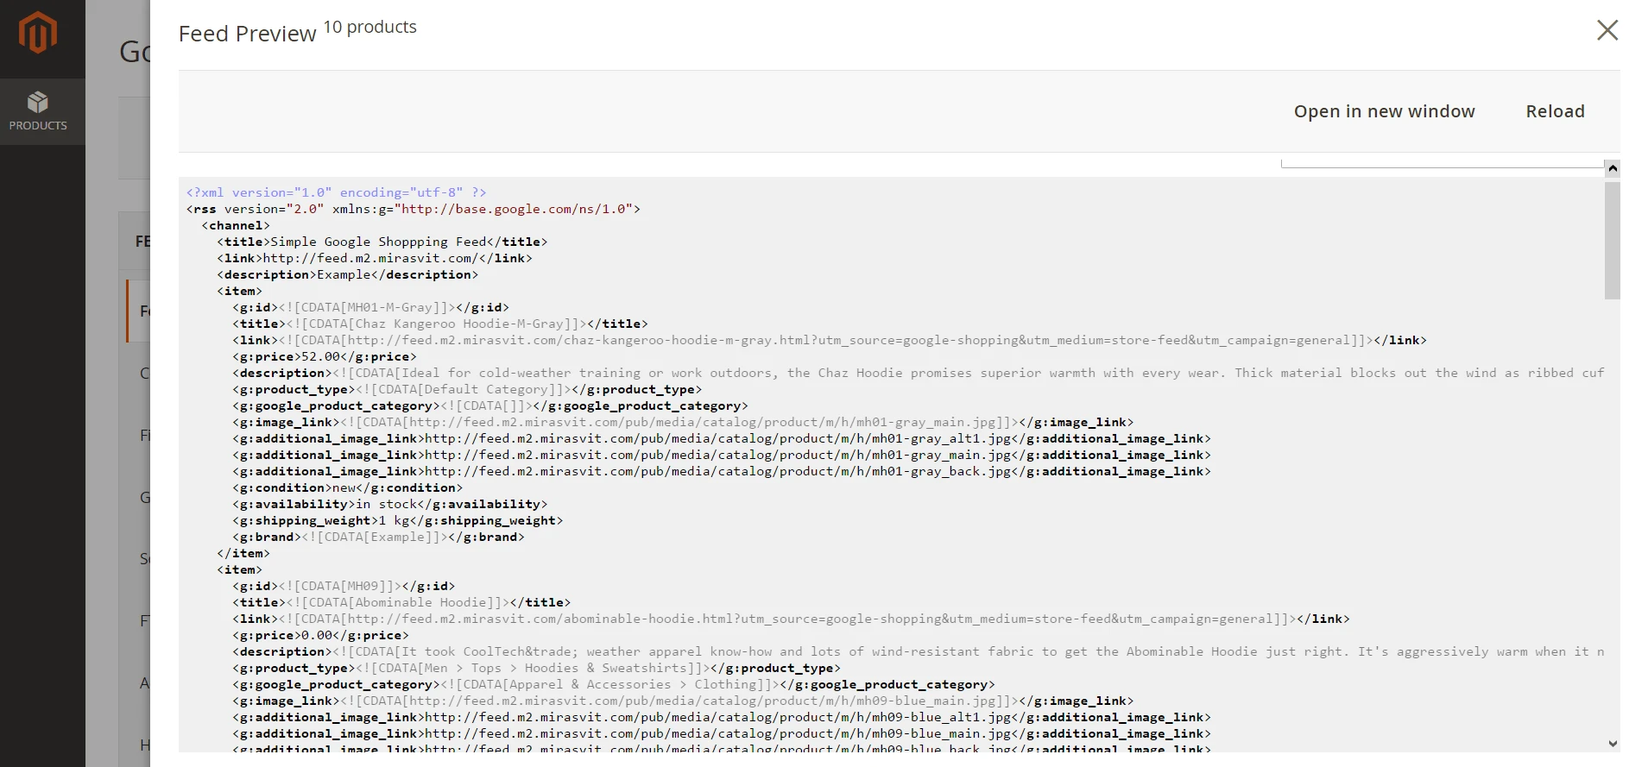The height and width of the screenshot is (767, 1648).
Task: Click Open in new window
Action: (x=1384, y=111)
